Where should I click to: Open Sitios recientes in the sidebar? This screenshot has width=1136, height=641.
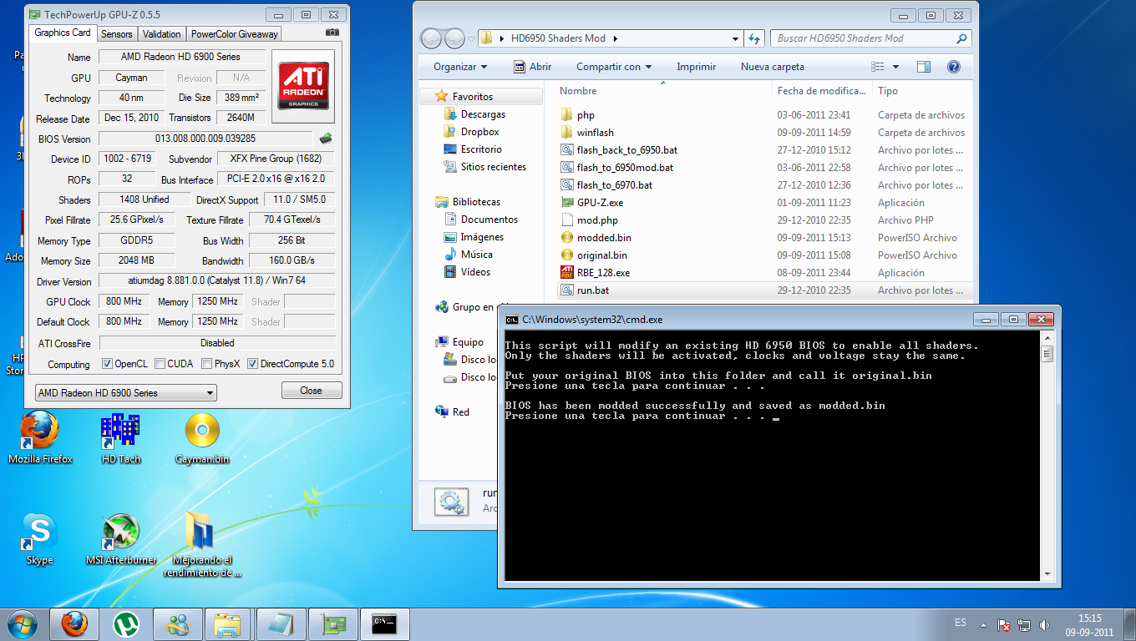pyautogui.click(x=494, y=167)
